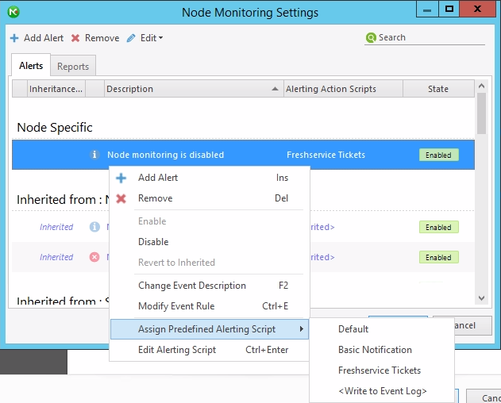Click the pencil Edit icon in toolbar
Screen dimensions: 501x403
pos(131,38)
